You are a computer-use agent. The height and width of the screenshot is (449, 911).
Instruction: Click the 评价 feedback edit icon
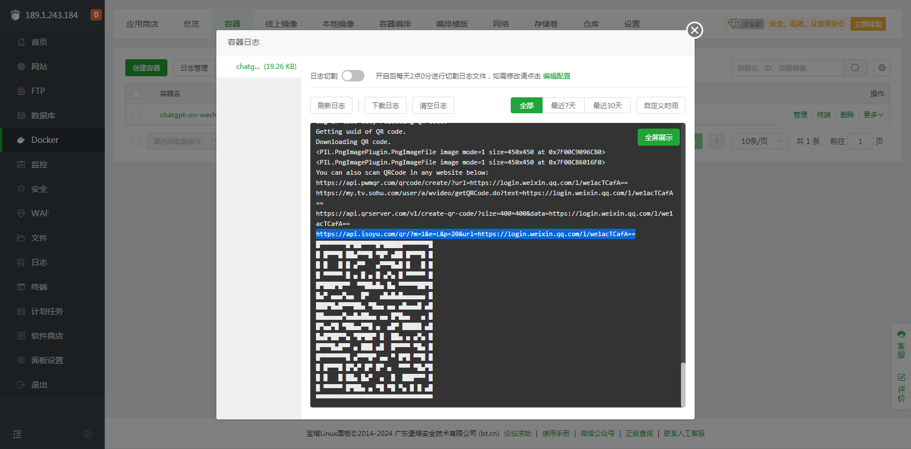pos(901,388)
